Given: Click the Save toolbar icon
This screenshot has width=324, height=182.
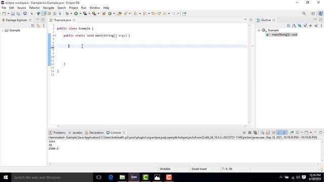Looking at the screenshot, I should coord(13,14).
